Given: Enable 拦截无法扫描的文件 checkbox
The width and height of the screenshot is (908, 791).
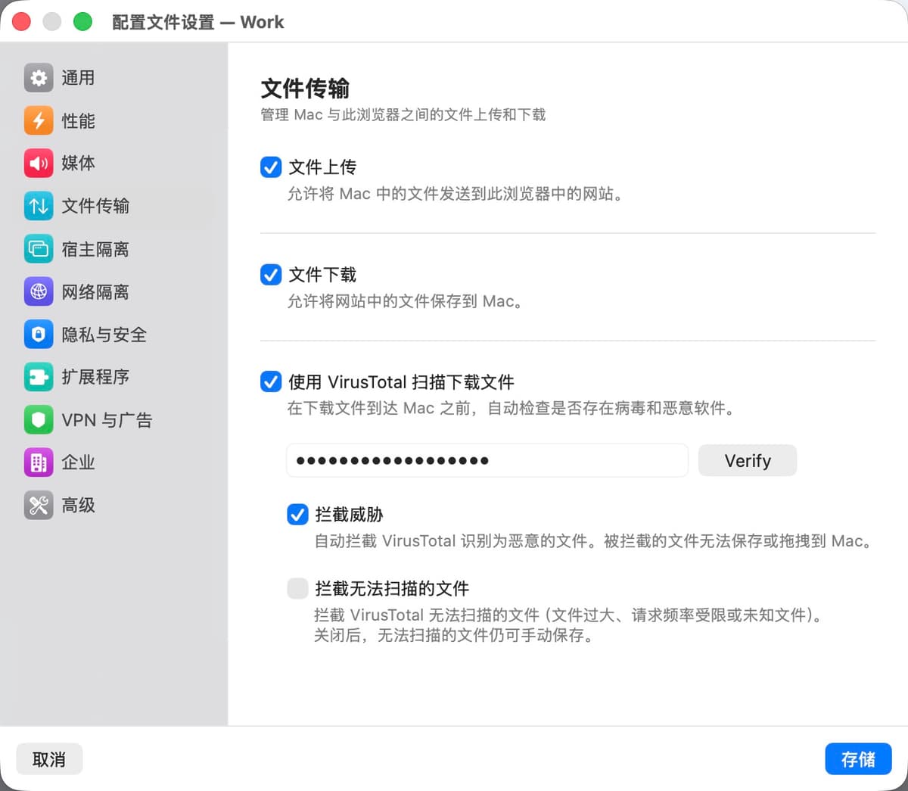Looking at the screenshot, I should tap(297, 588).
